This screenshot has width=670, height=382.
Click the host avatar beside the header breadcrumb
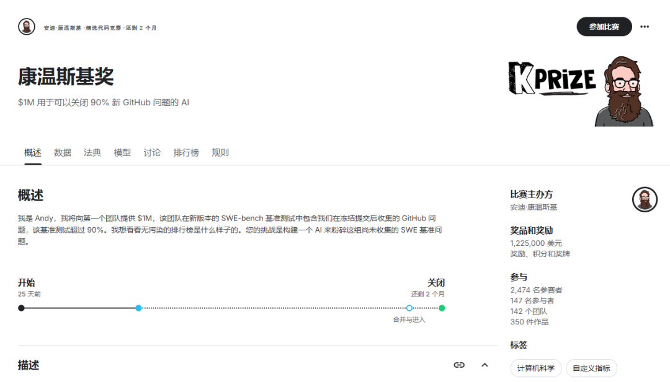click(x=27, y=27)
